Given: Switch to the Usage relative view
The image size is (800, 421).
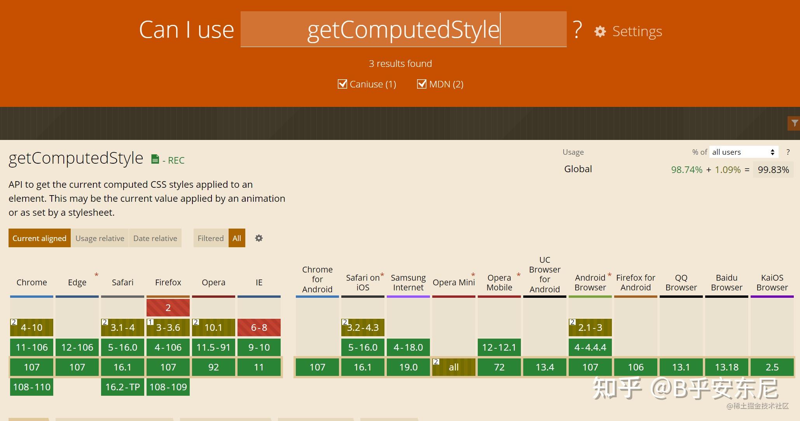Looking at the screenshot, I should tap(100, 238).
